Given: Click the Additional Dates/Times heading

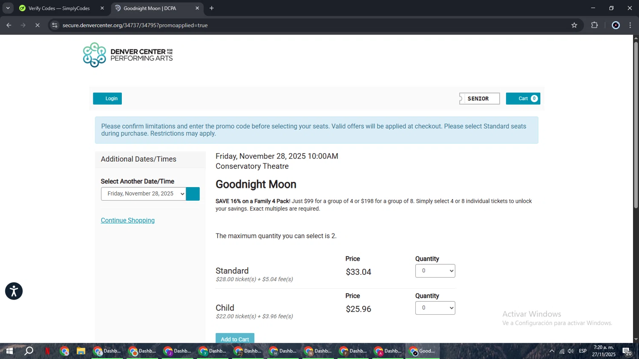Looking at the screenshot, I should click(x=138, y=159).
